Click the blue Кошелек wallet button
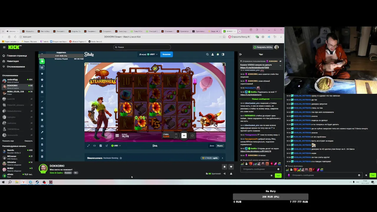 pyautogui.click(x=166, y=54)
